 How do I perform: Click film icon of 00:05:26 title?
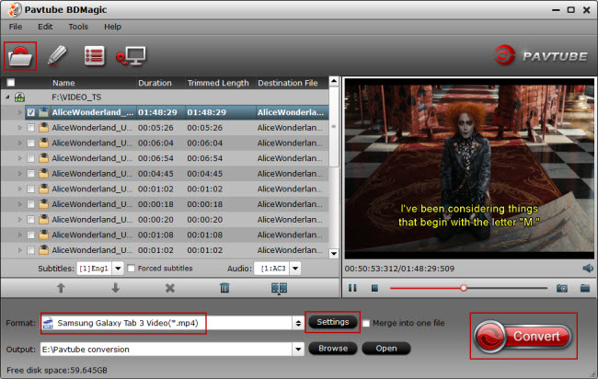click(x=43, y=127)
